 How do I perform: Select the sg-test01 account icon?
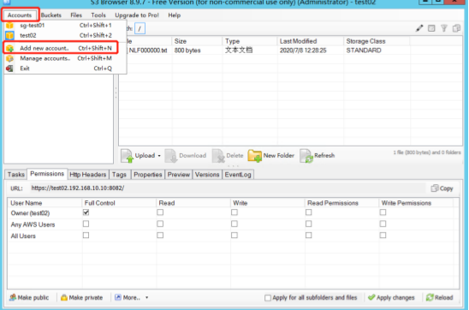(9, 26)
